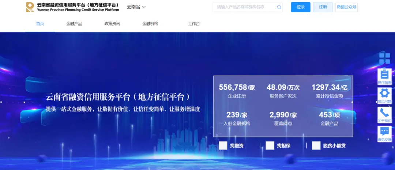Open the 意见反馈 chat icon

[384, 134]
